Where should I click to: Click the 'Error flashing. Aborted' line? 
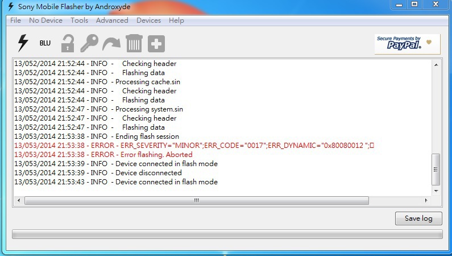pyautogui.click(x=103, y=155)
